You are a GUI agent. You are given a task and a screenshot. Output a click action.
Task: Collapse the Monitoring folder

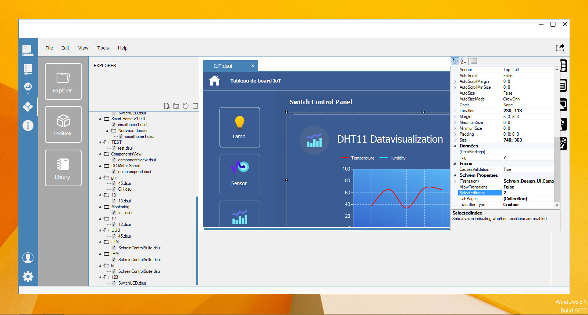click(x=100, y=207)
